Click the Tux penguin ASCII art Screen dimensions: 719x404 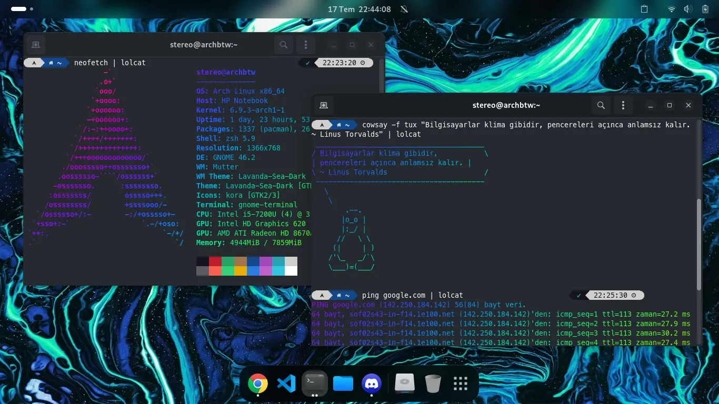pos(352,240)
